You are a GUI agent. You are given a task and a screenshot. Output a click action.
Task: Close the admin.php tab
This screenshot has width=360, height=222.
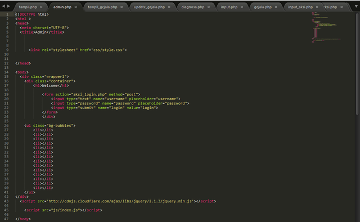(75, 7)
